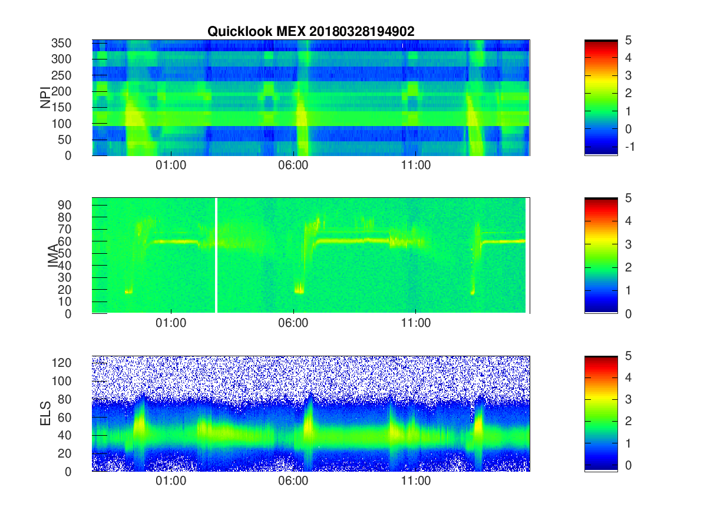Click the Quicklook MEX 20180328194902 title

(310, 32)
